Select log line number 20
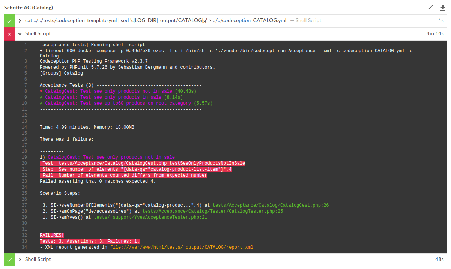Screen dimensions: 451x269 click(x=24, y=163)
